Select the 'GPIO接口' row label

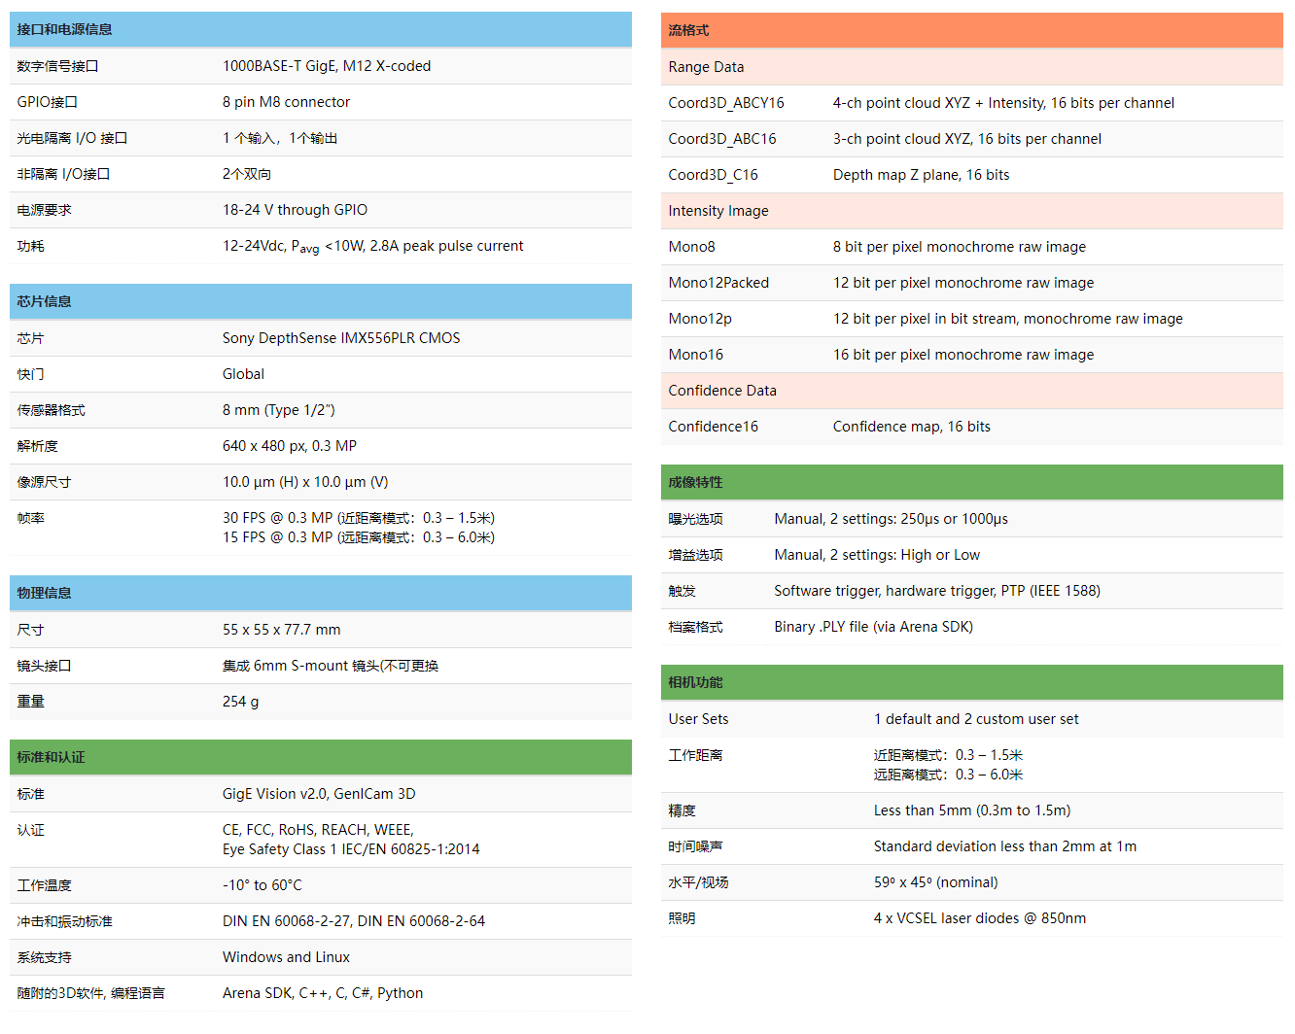coord(47,102)
